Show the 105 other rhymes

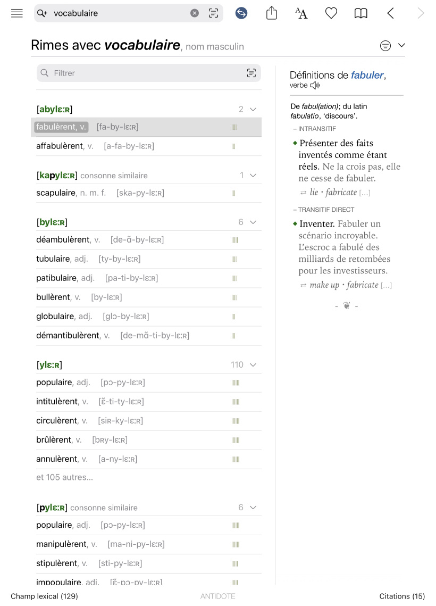pyautogui.click(x=64, y=477)
